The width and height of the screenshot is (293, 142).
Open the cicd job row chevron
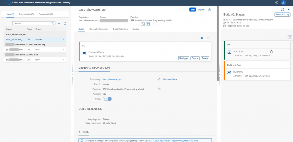63,60
